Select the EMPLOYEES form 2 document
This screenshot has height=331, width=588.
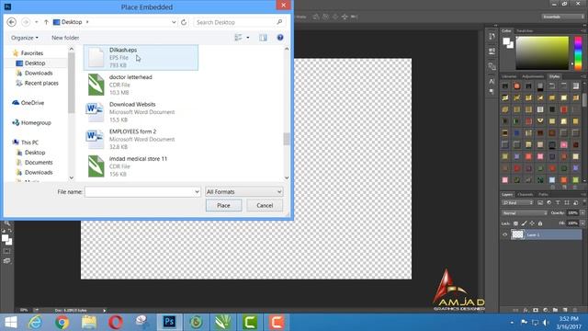(x=141, y=139)
